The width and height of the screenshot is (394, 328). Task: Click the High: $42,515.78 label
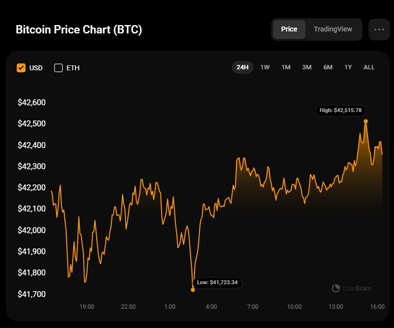tap(340, 111)
